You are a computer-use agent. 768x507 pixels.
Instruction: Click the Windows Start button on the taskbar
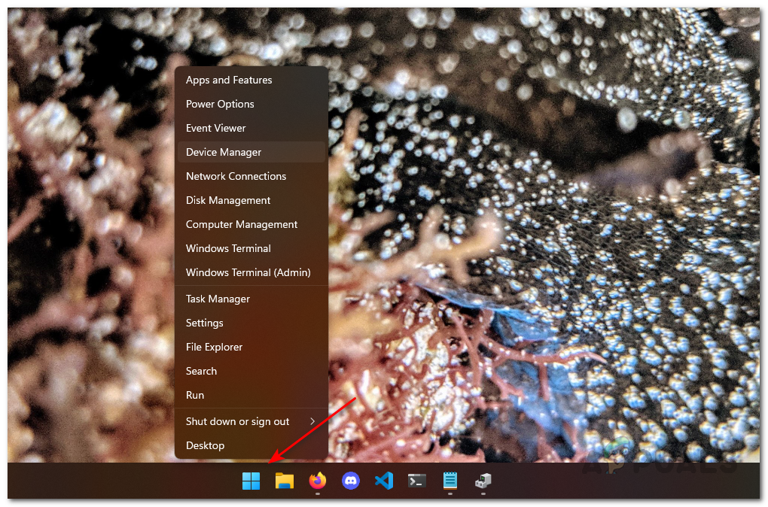[251, 481]
